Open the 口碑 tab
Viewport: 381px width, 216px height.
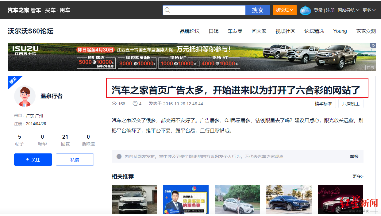214,31
